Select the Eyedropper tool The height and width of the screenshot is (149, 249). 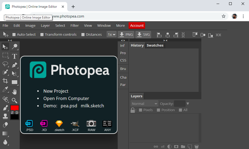tap(5, 90)
